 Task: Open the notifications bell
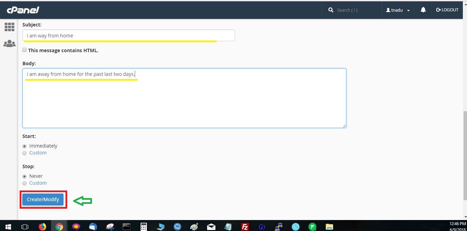pos(423,10)
